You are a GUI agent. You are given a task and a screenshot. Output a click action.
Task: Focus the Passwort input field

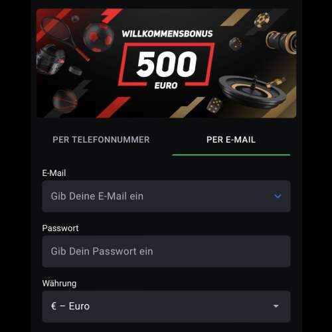click(x=166, y=252)
